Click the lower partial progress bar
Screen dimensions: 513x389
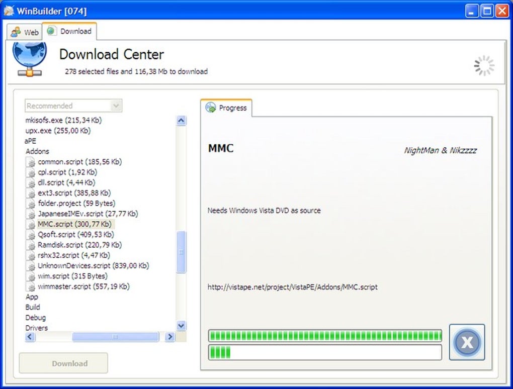click(325, 352)
